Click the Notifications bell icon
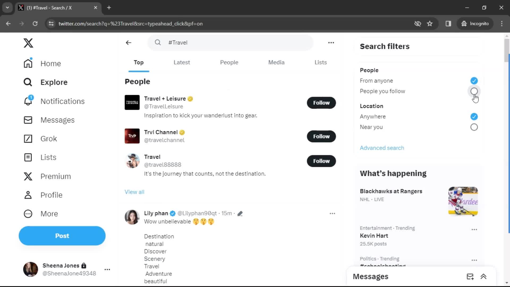The width and height of the screenshot is (510, 287). coord(28,101)
